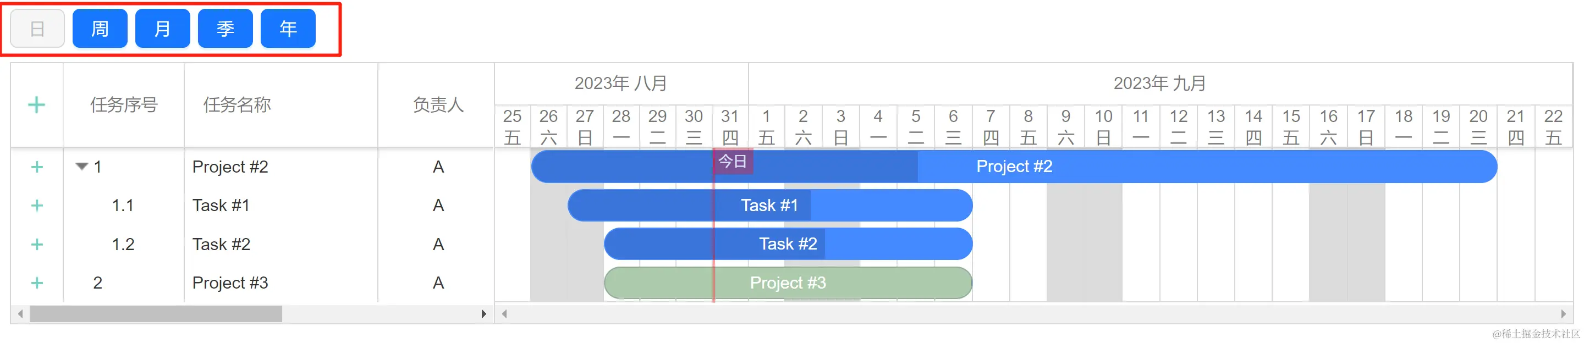
Task: Enable the 日 daily view mode
Action: coord(36,28)
